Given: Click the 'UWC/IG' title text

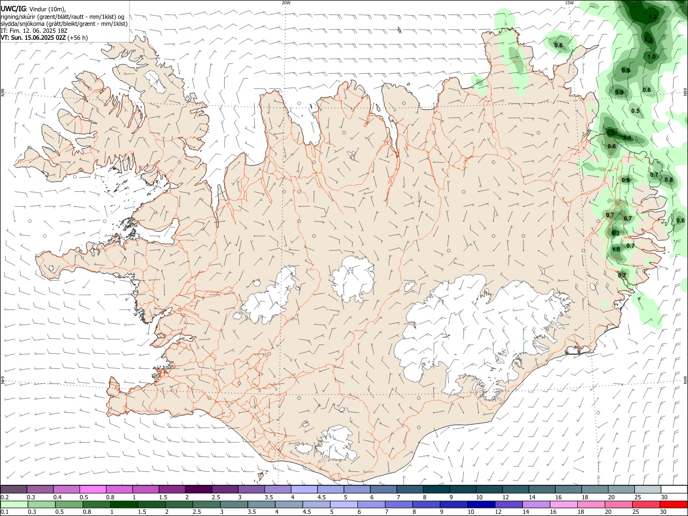Looking at the screenshot, I should 13,9.
